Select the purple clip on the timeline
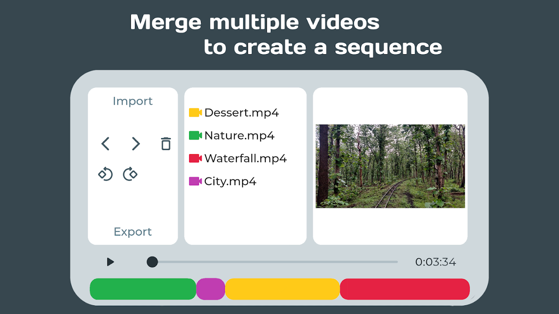 point(211,289)
